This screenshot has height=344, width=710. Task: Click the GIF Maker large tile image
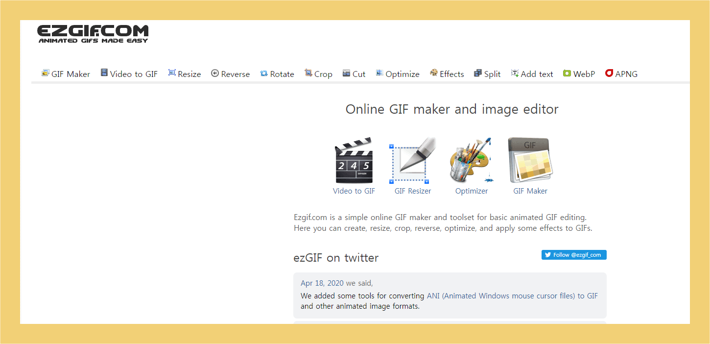pos(530,161)
